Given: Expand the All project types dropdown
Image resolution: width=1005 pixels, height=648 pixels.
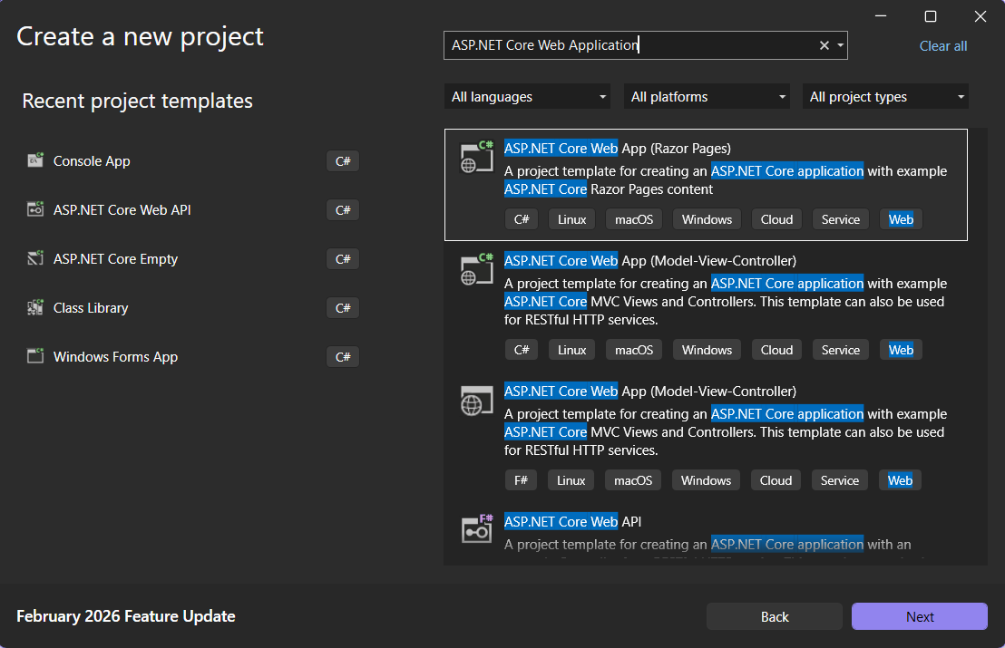Looking at the screenshot, I should pos(886,97).
